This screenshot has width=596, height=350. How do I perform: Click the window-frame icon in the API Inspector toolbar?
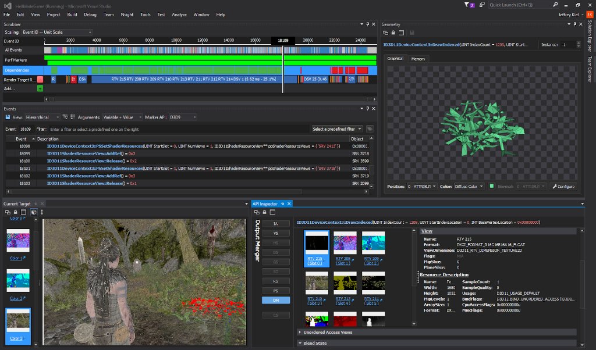coord(272,212)
